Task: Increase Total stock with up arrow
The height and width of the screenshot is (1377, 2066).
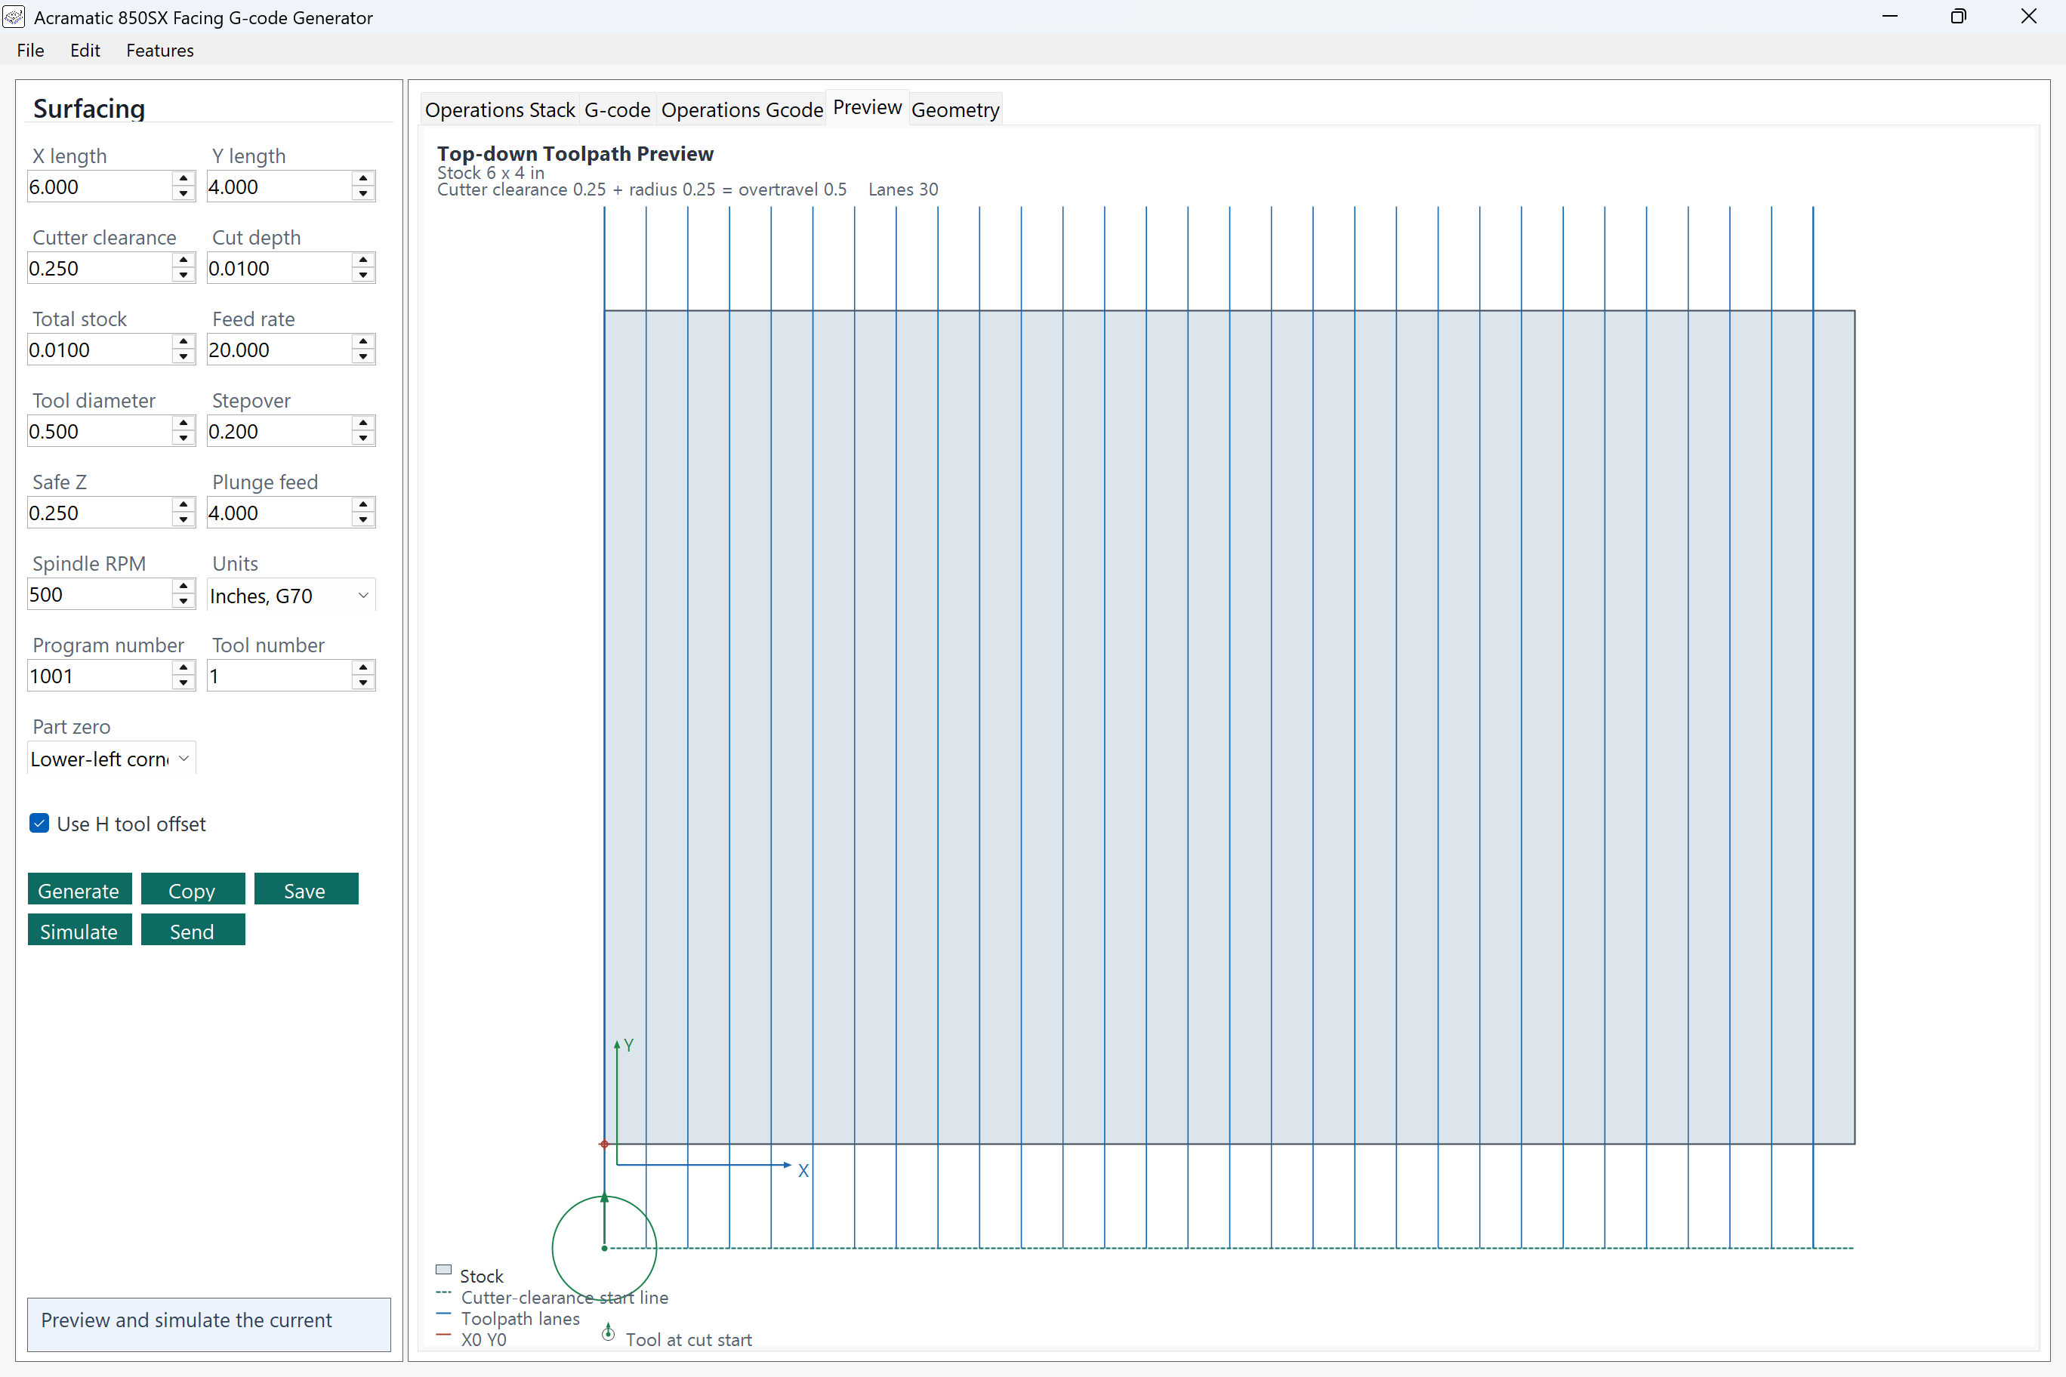Action: pos(183,342)
